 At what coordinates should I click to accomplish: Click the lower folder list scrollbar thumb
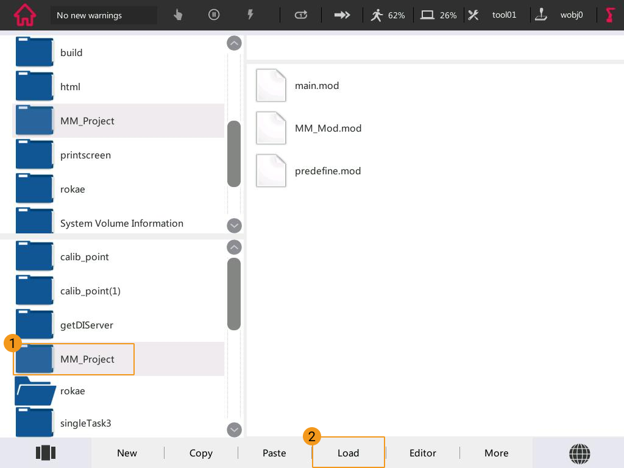(234, 294)
